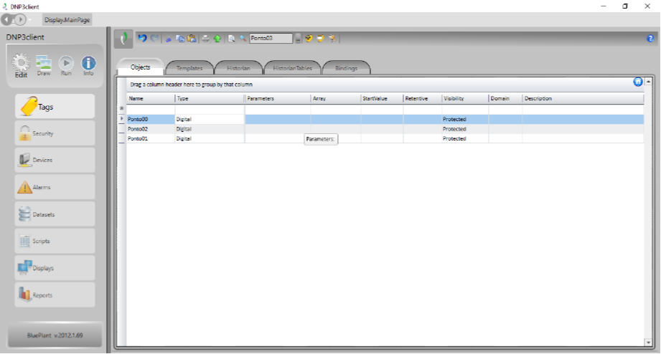Click the Ponto03 tag name field
The width and height of the screenshot is (661, 354).
click(271, 38)
